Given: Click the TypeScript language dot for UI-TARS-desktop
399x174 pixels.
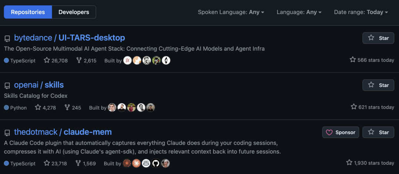Looking at the screenshot, I should click(x=6, y=60).
